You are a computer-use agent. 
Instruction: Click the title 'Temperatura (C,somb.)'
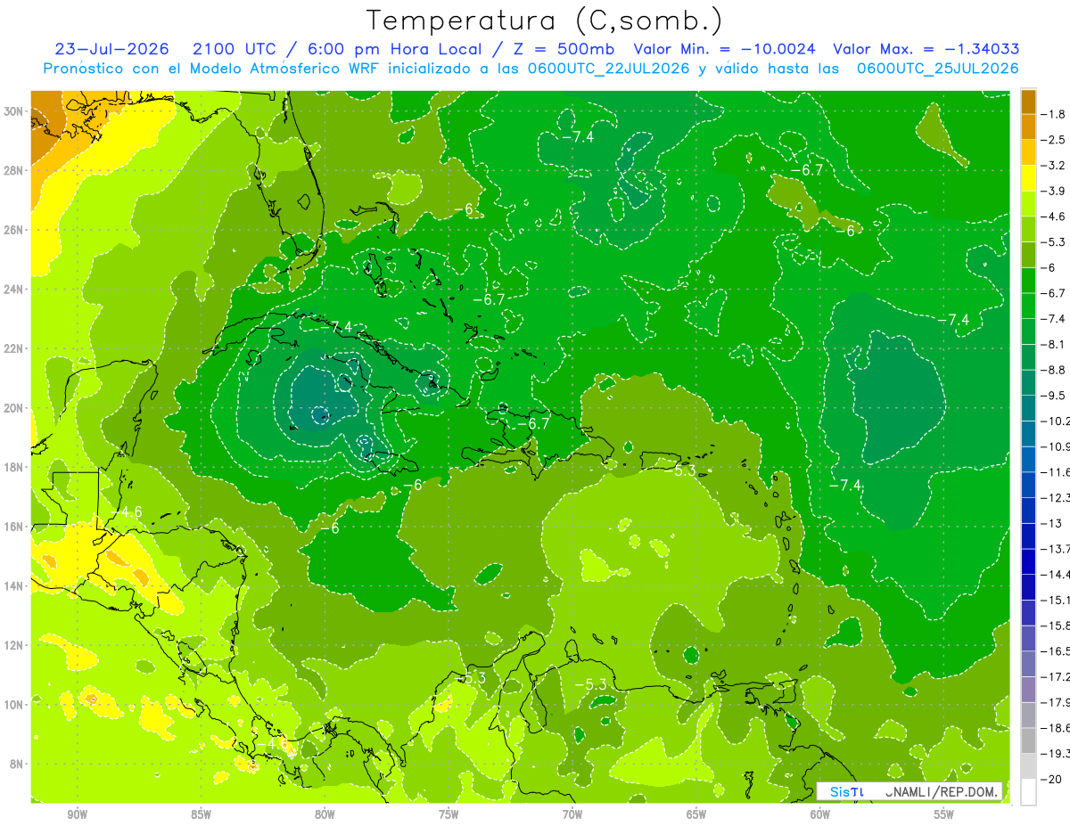[545, 20]
